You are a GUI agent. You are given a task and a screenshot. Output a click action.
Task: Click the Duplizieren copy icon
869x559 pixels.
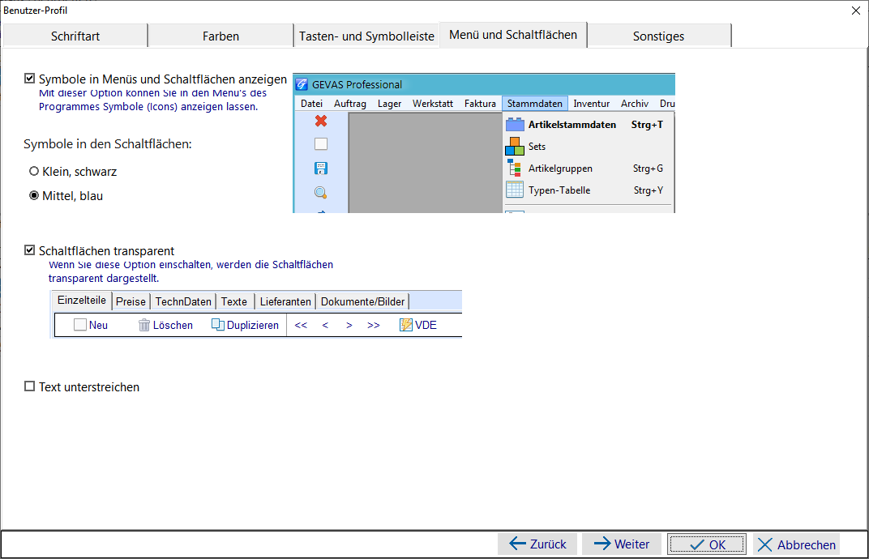coord(218,325)
